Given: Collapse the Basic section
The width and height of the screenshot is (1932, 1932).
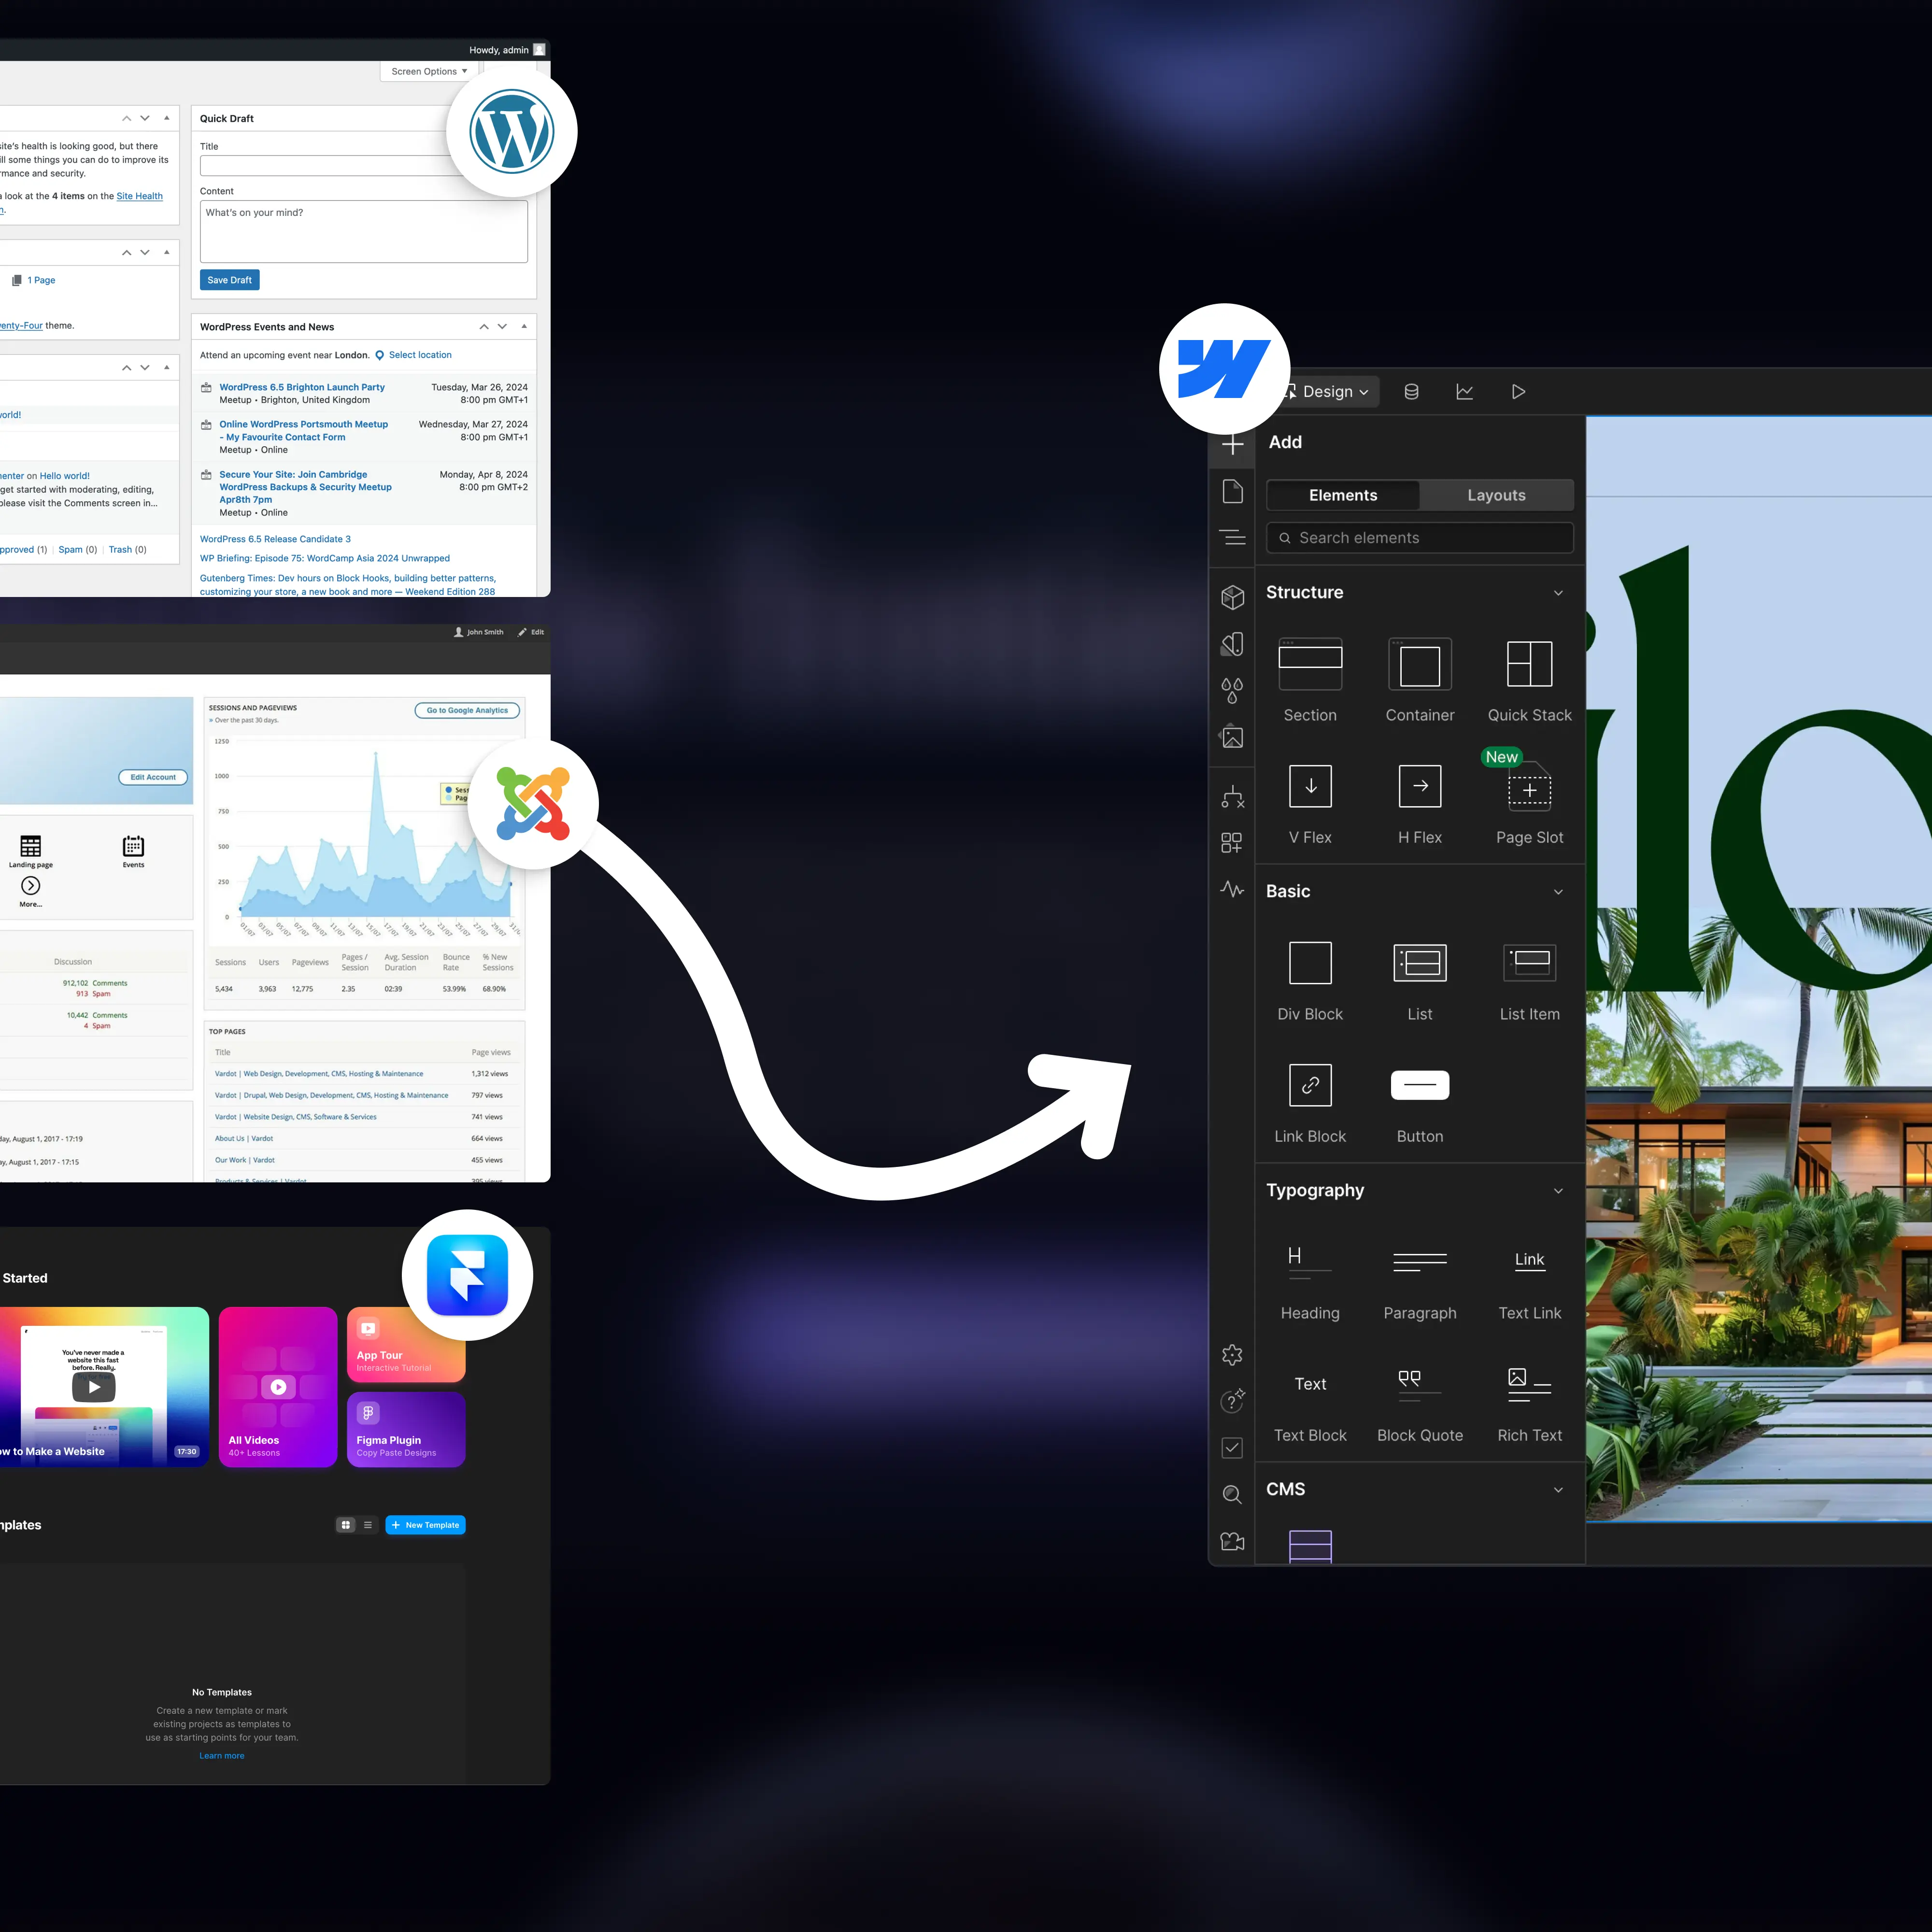Looking at the screenshot, I should tap(1557, 892).
